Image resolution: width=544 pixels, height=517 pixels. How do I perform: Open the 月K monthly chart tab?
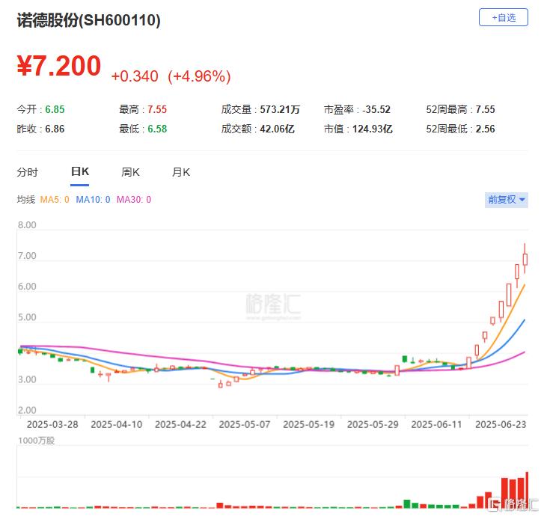coord(181,172)
